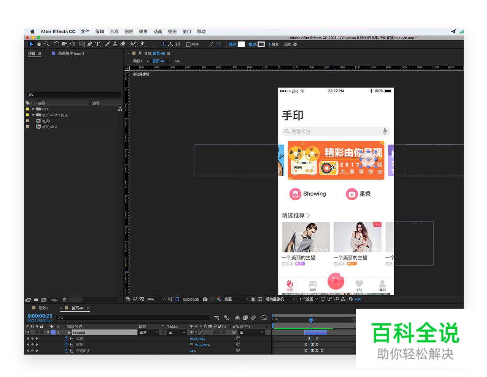
Task: Toggle the 缩放 stopwatch
Action: click(66, 345)
